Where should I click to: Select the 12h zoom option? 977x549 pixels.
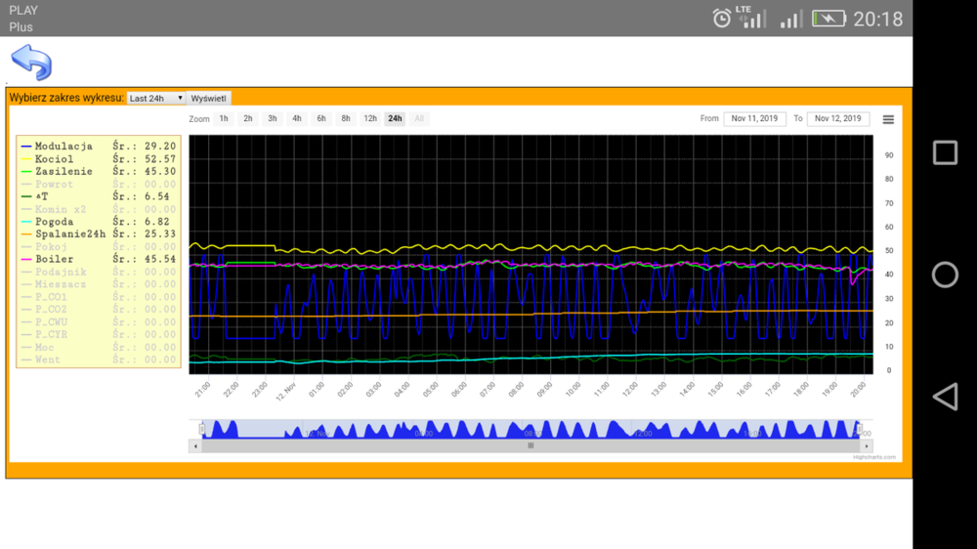tap(370, 119)
